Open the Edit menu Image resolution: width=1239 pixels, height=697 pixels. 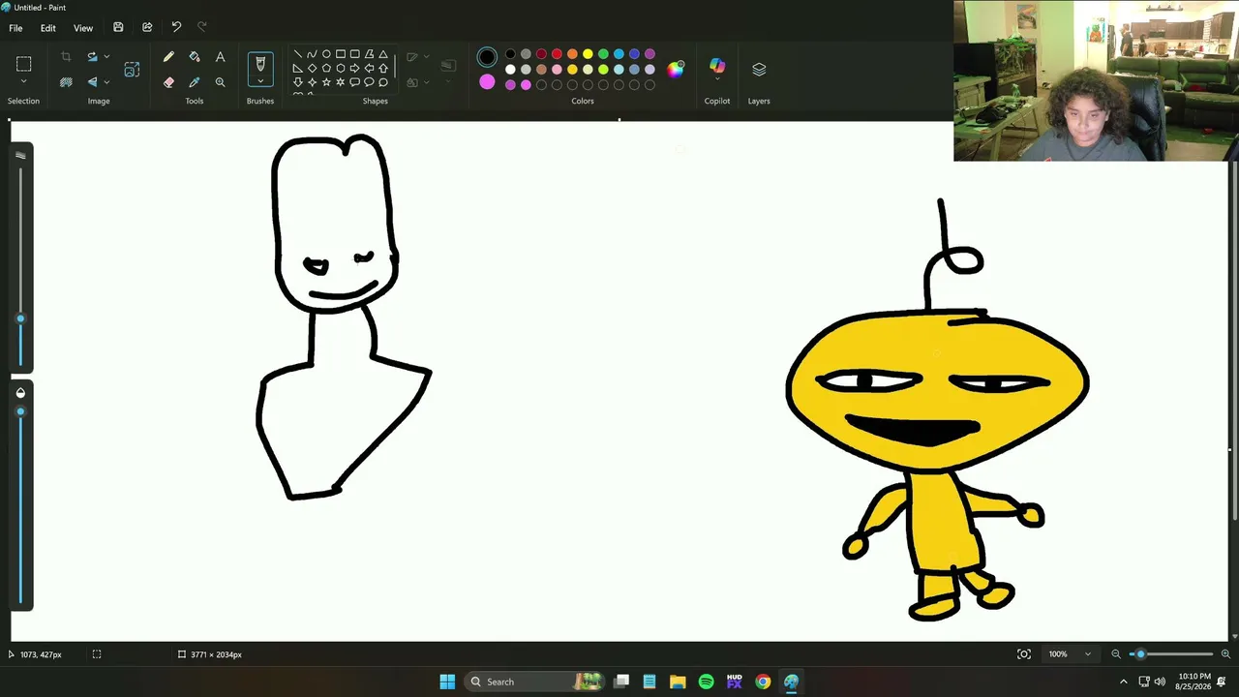point(47,28)
